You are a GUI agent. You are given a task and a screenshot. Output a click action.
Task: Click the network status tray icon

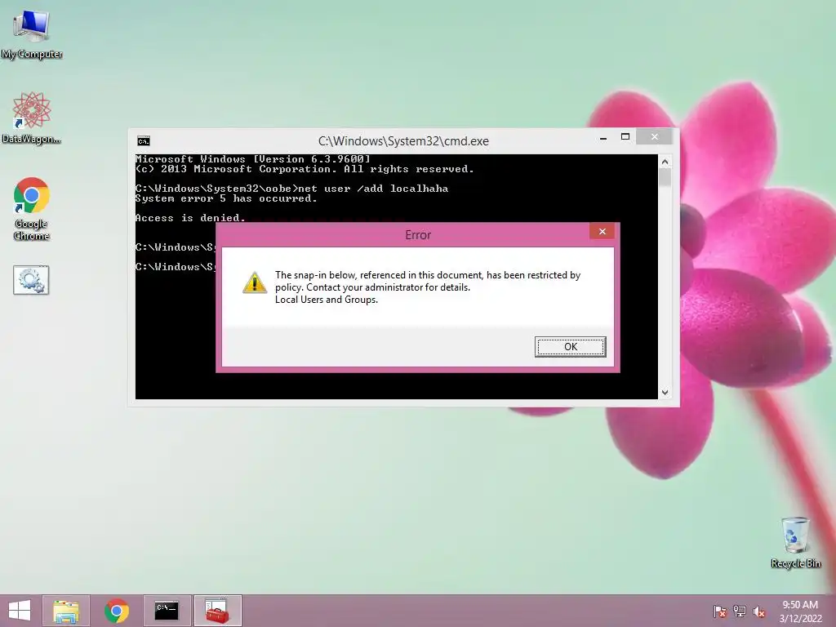tap(740, 611)
